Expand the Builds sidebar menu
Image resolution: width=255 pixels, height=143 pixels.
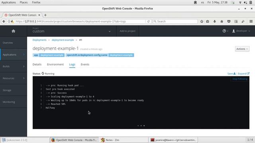point(14,66)
